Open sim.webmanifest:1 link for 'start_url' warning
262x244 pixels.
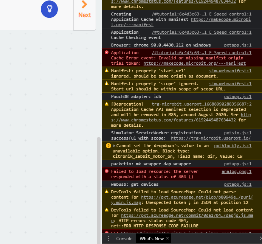[230, 71]
